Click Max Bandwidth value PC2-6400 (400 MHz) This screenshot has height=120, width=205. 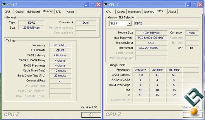click(x=151, y=38)
